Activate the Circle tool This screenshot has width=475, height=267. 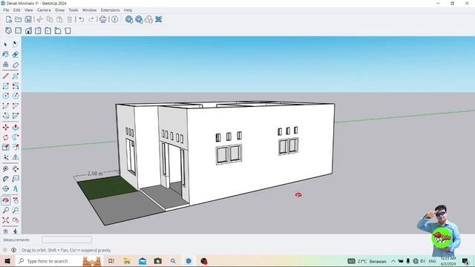[x=5, y=96]
